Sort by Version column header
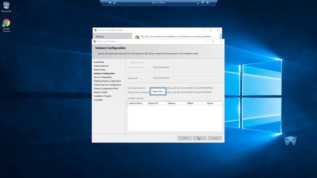This screenshot has height=178, width=317. click(x=214, y=103)
